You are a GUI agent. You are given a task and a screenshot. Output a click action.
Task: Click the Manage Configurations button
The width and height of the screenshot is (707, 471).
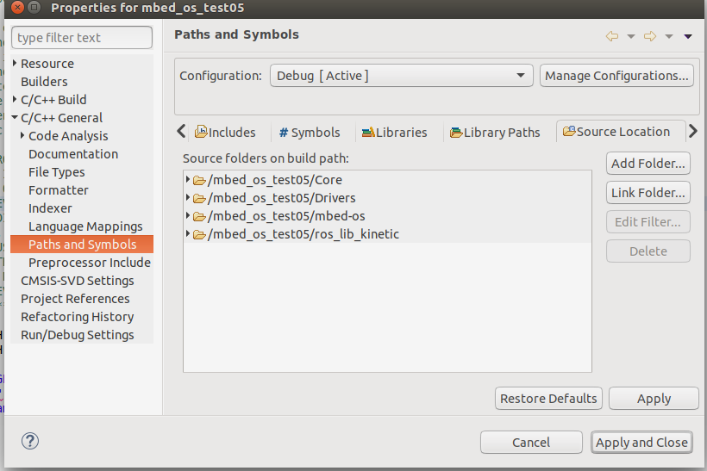[616, 76]
